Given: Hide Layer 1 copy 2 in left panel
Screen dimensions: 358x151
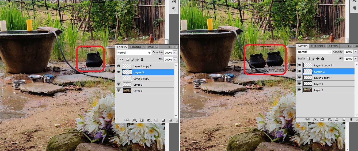Looking at the screenshot, I should (x=119, y=66).
